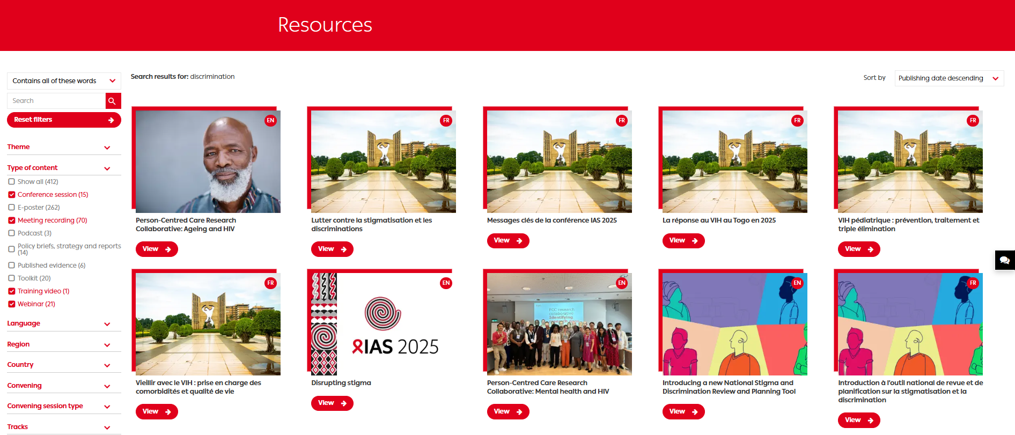View the Disrupting stigma resource
1015x435 pixels.
(332, 403)
